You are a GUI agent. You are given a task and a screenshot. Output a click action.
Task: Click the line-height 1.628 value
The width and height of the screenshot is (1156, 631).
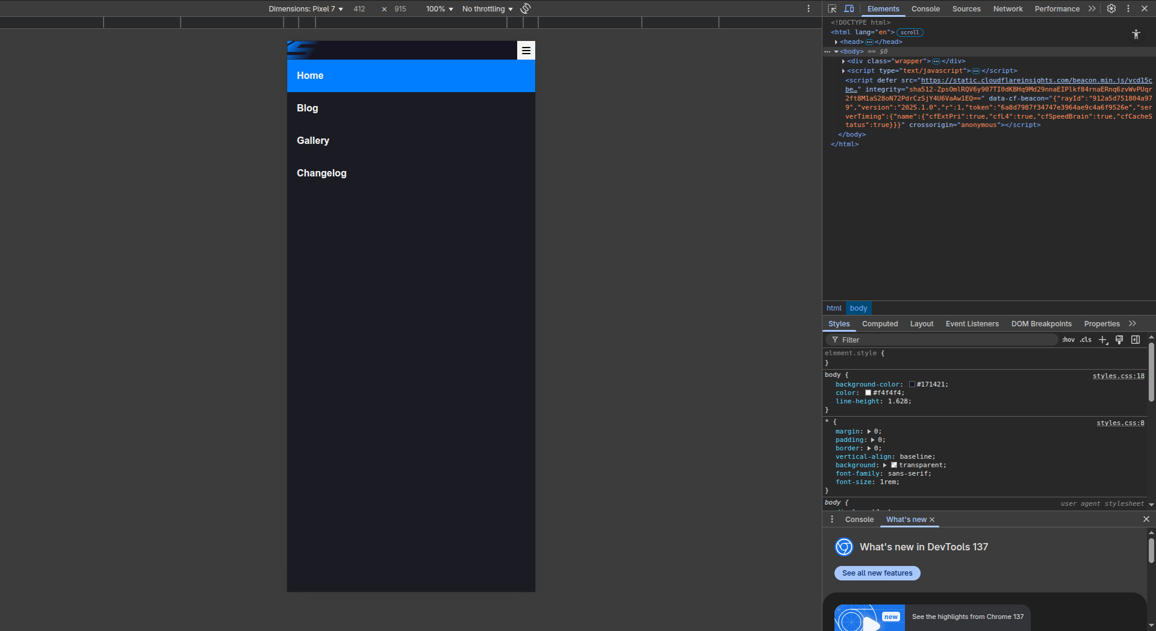pos(898,402)
